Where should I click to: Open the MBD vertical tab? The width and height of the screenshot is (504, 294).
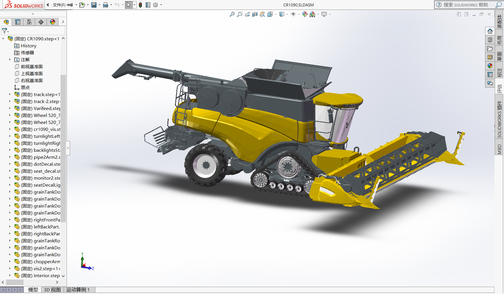(499, 149)
